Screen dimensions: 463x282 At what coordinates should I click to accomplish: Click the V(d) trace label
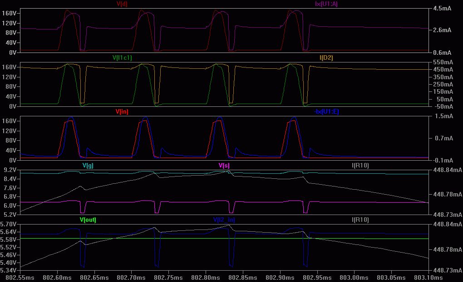[122, 4]
